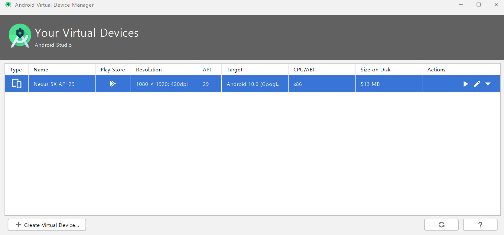Sort by the Target column header

[255, 70]
